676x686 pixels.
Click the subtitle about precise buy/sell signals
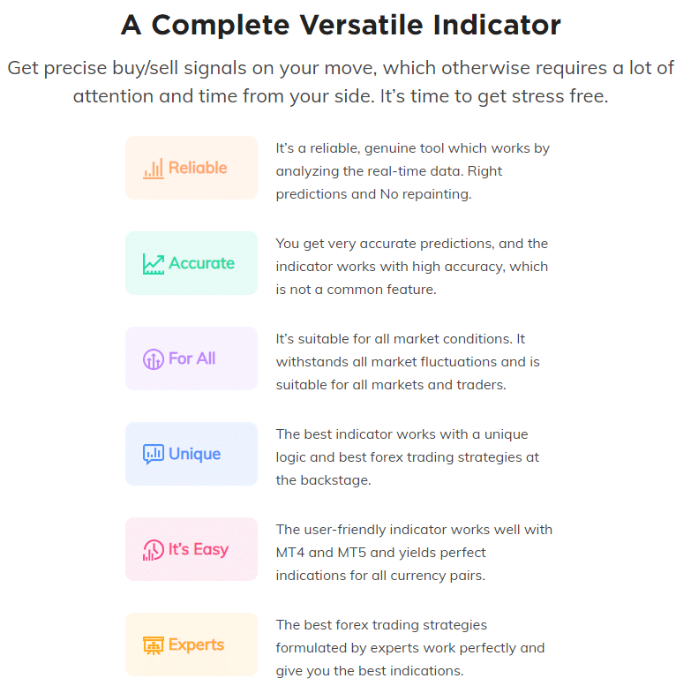tap(341, 82)
